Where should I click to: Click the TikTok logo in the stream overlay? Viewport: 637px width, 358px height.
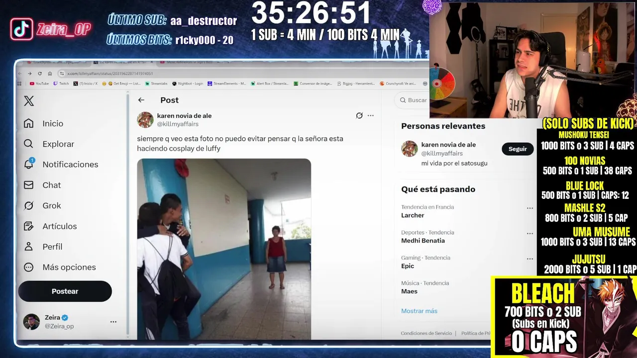22,29
